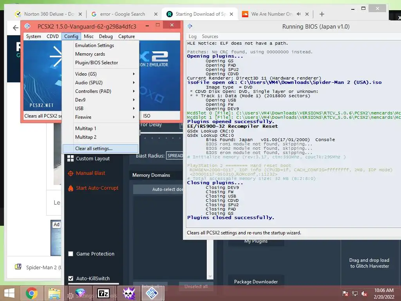Expand the Firewire submenu
This screenshot has height=301, width=401.
(101, 117)
